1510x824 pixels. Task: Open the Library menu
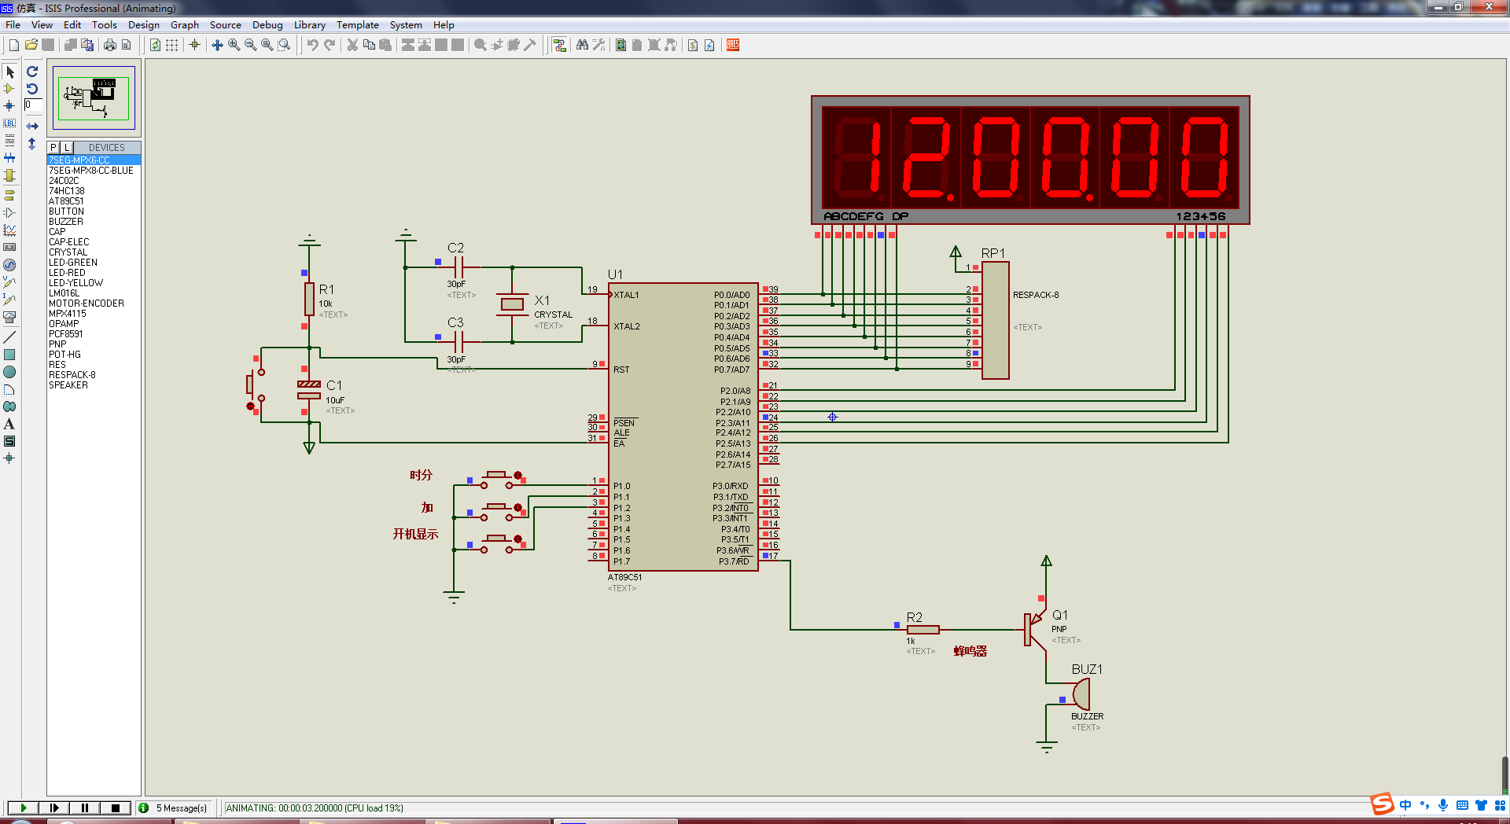pos(309,24)
